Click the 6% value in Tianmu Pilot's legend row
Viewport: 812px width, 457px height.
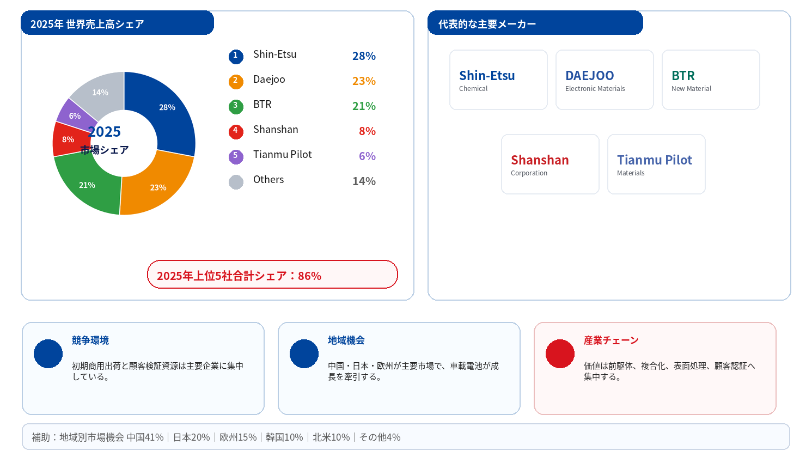367,156
